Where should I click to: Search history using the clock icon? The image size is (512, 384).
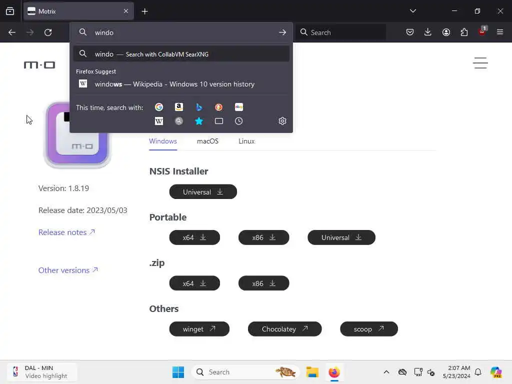pos(238,121)
